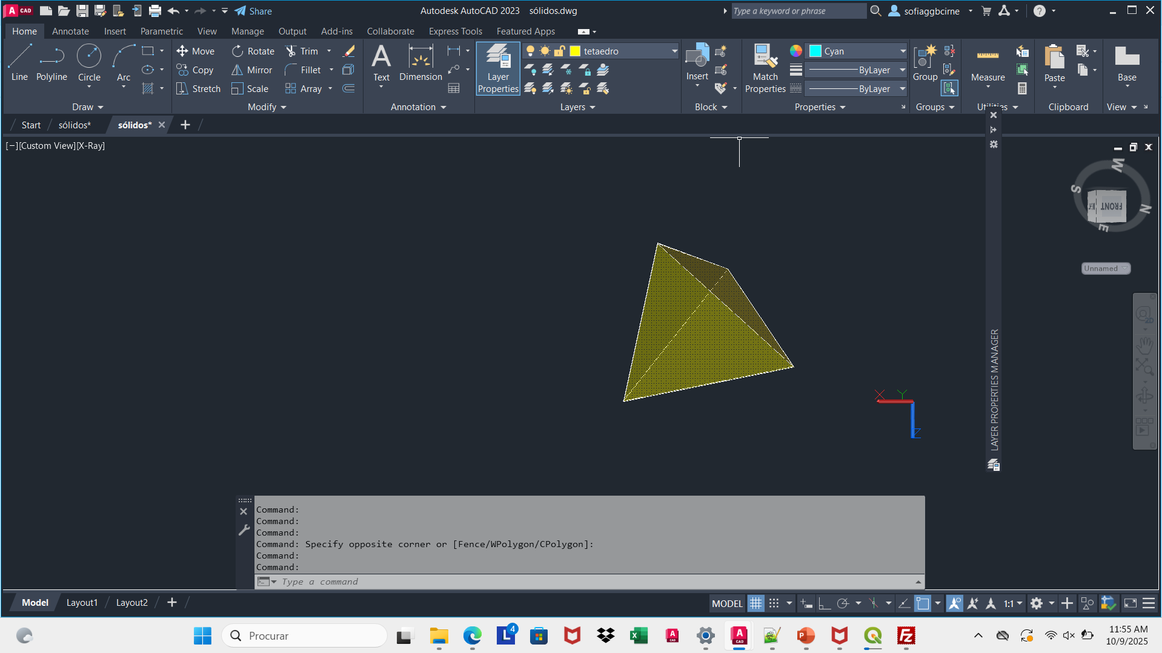
Task: Toggle snap mode in status bar
Action: 774,603
